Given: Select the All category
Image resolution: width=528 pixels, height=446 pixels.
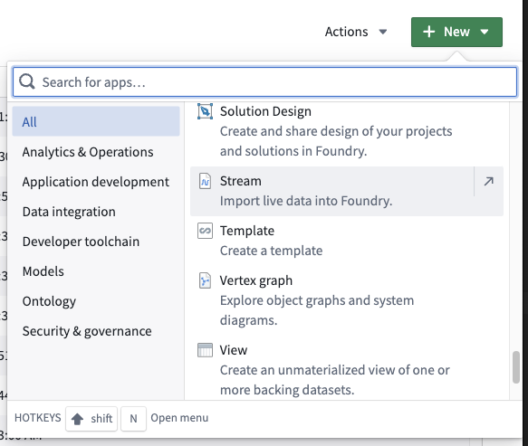Looking at the screenshot, I should pyautogui.click(x=96, y=121).
